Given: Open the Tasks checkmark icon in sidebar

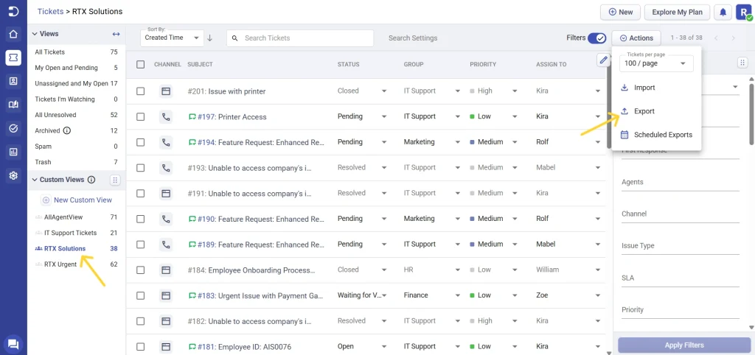Looking at the screenshot, I should point(13,128).
